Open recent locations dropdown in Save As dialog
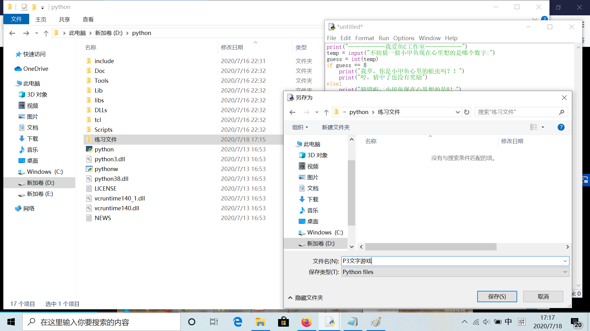This screenshot has height=331, width=590. pyautogui.click(x=317, y=112)
